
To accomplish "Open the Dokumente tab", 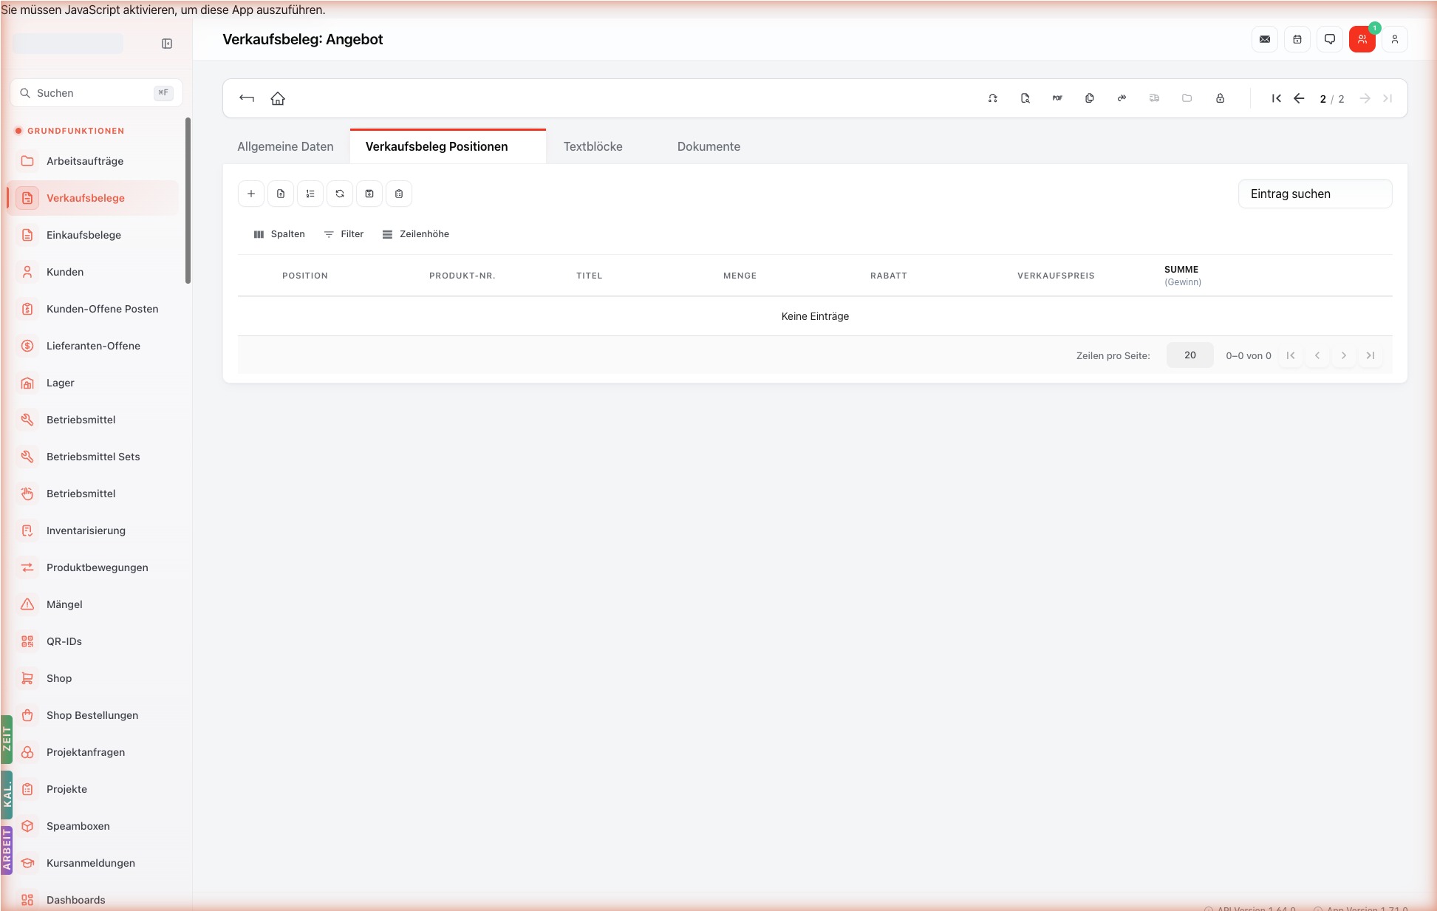I will click(x=709, y=146).
